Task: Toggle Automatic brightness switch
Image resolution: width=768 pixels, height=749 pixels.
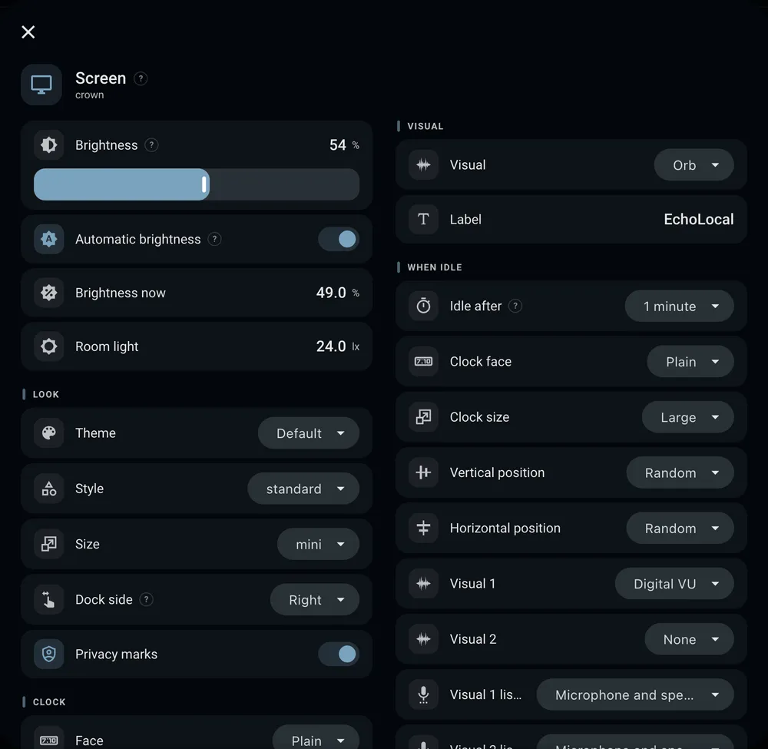Action: pos(339,239)
